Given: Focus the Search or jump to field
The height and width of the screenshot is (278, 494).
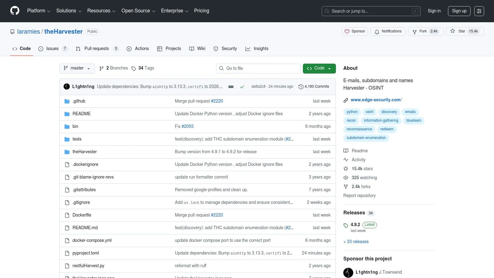Looking at the screenshot, I should coord(371,11).
